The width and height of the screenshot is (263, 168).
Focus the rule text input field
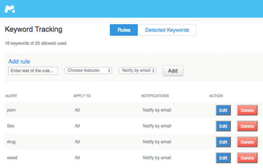(33, 70)
